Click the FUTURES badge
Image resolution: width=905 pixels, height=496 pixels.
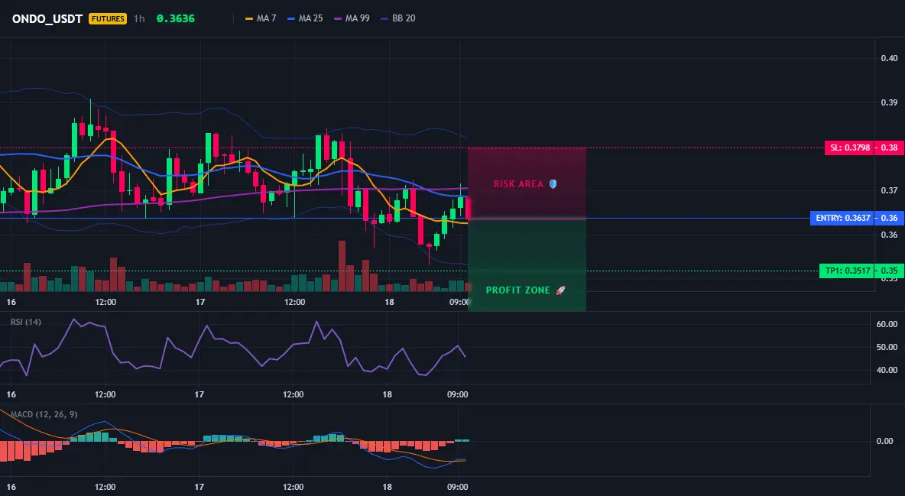click(x=108, y=18)
